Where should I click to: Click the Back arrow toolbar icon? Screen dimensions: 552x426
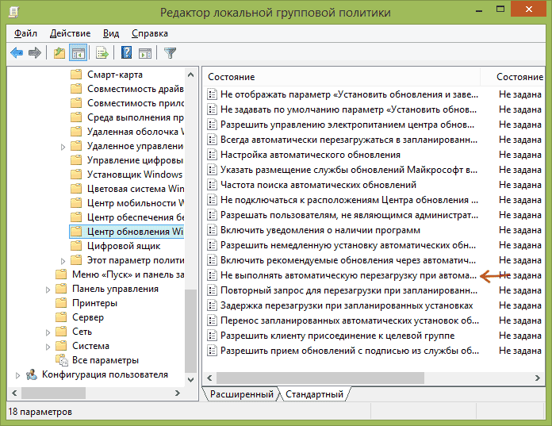(x=17, y=53)
